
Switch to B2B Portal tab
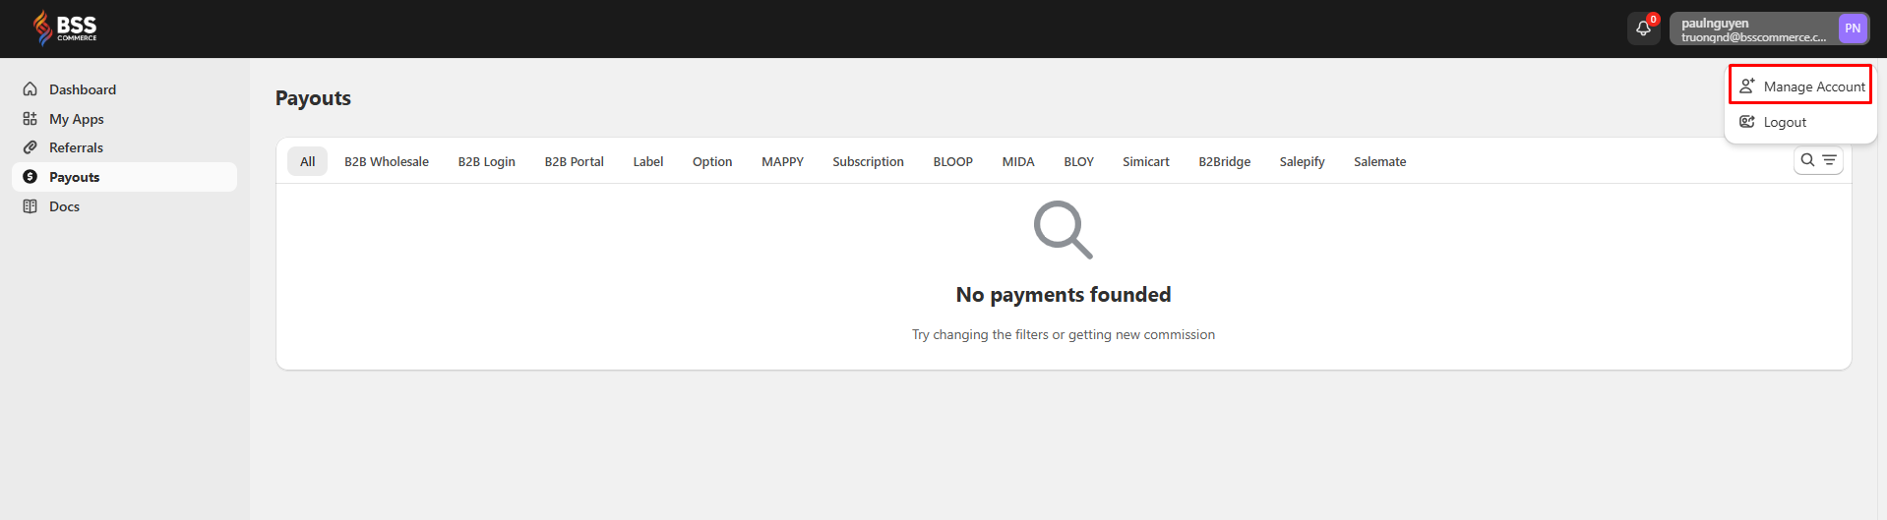tap(575, 161)
